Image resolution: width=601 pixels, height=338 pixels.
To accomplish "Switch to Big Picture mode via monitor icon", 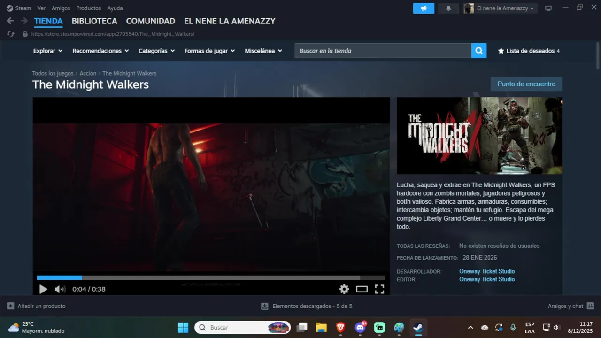I will (x=548, y=8).
